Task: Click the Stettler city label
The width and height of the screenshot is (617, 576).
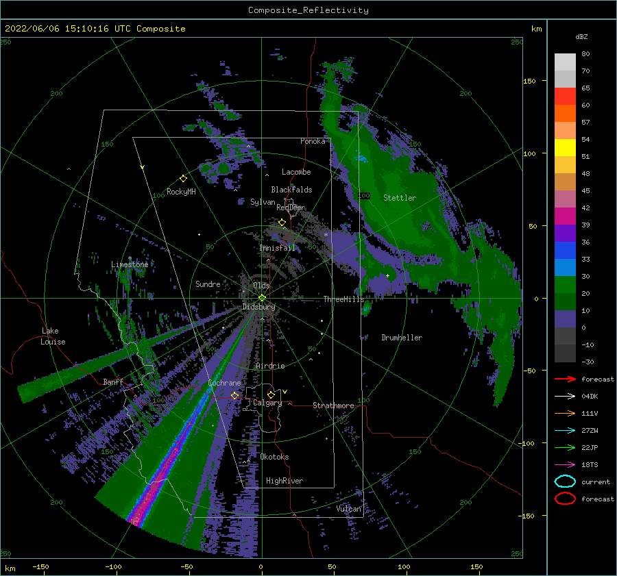Action: (400, 198)
